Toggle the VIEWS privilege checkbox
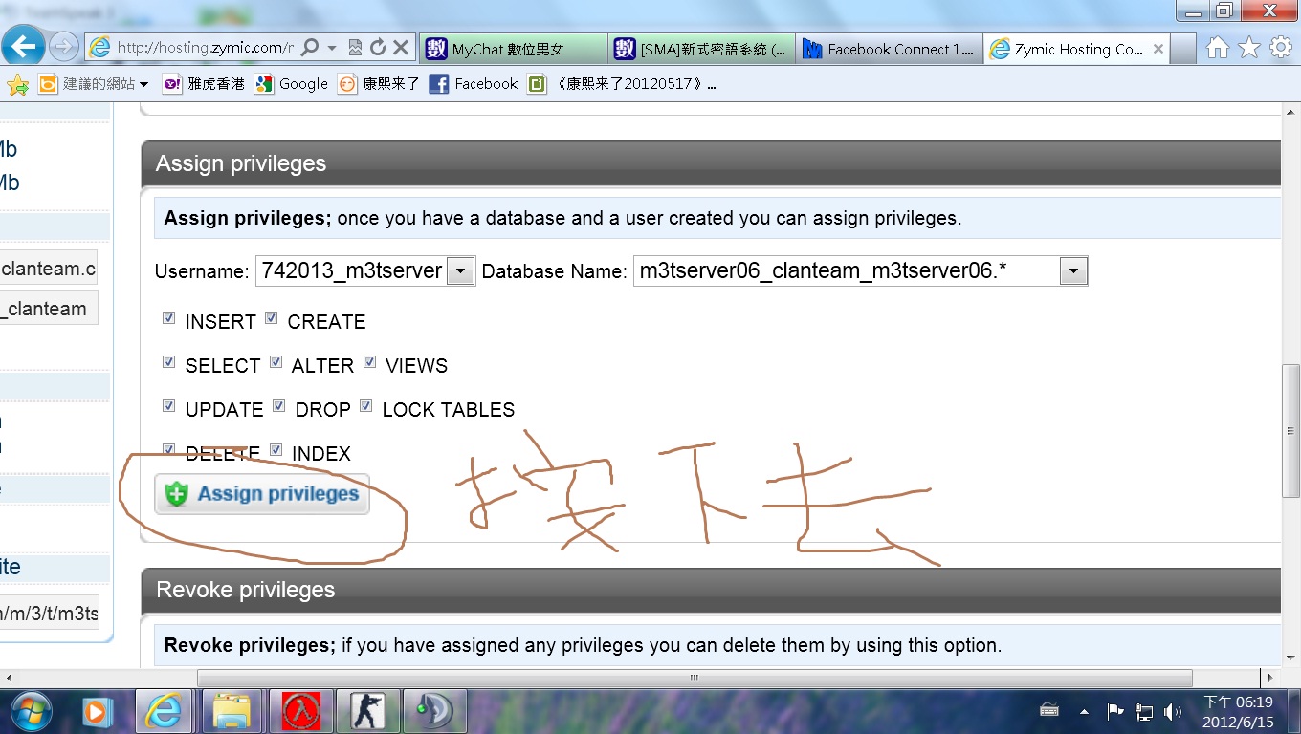 pyautogui.click(x=370, y=362)
